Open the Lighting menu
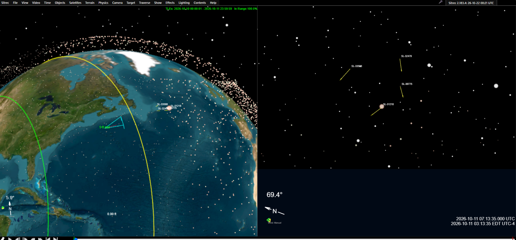This screenshot has height=240, width=516. [184, 3]
